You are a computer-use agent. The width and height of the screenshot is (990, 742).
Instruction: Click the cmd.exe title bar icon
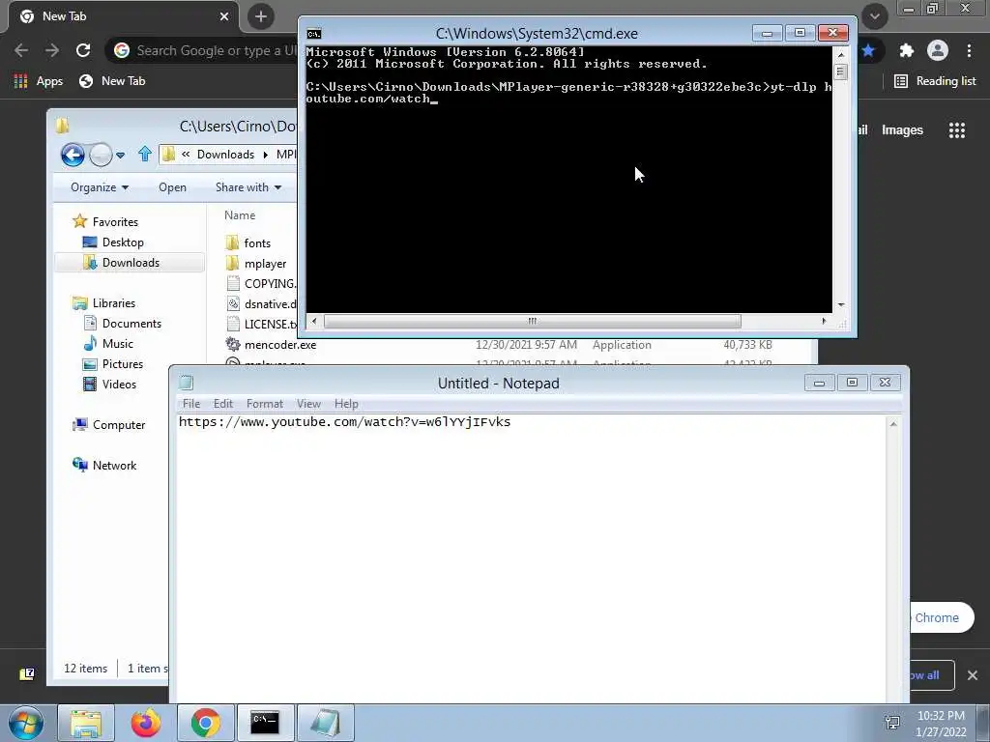point(314,34)
